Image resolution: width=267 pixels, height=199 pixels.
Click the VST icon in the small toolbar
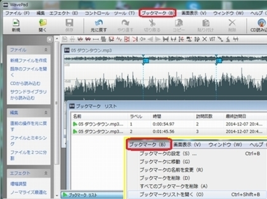click(212, 39)
